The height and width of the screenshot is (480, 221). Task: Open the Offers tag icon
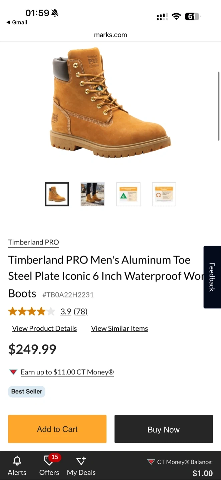click(48, 462)
